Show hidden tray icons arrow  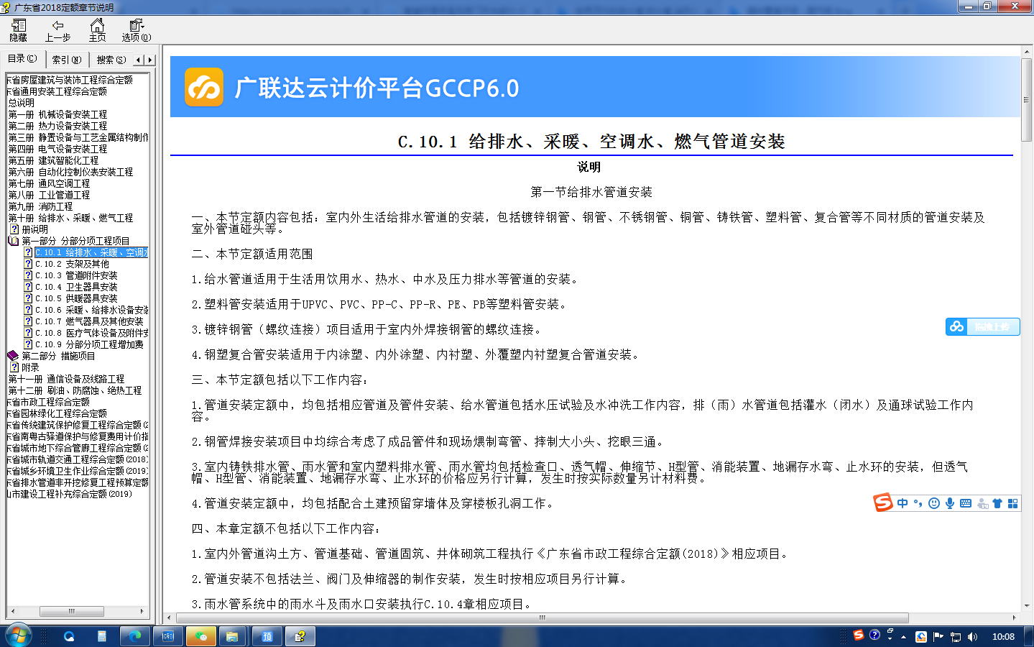coord(903,637)
